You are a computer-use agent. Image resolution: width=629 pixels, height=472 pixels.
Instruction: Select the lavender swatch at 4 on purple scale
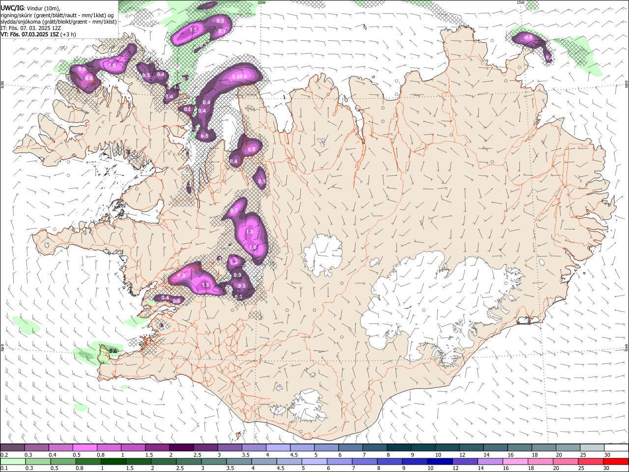click(x=278, y=448)
